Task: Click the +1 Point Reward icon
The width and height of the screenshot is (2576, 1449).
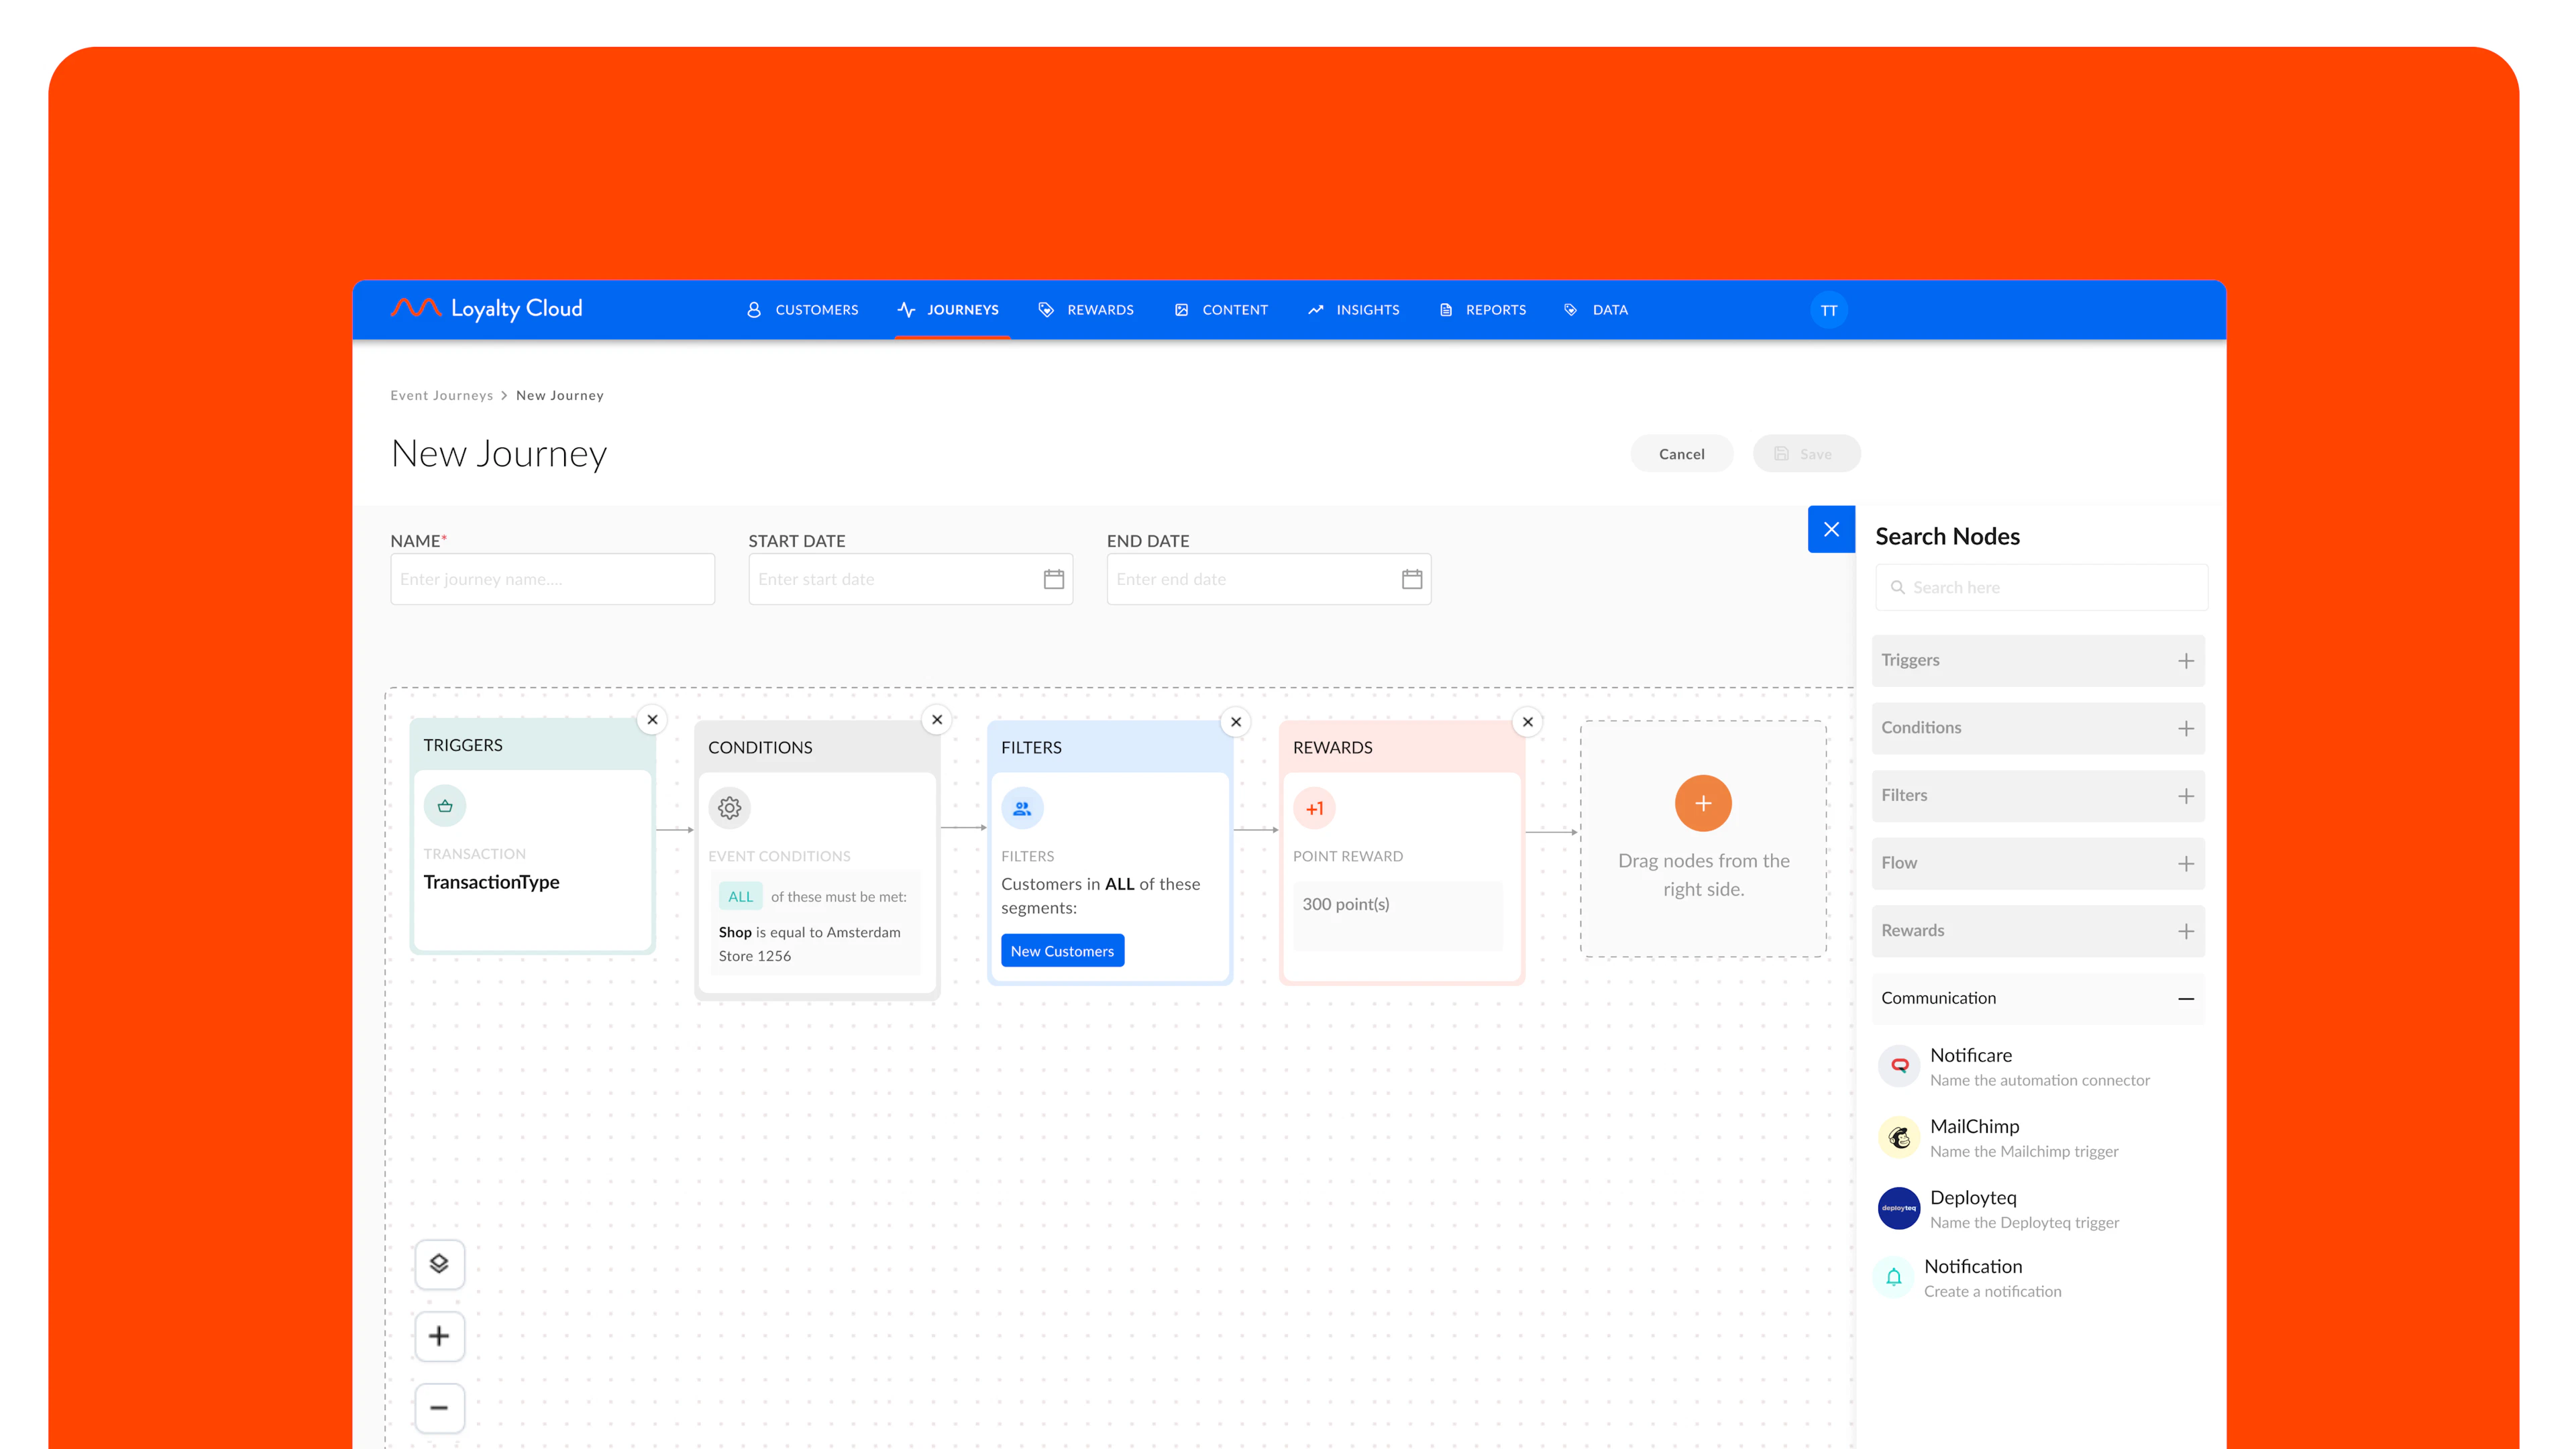Action: coord(1313,807)
